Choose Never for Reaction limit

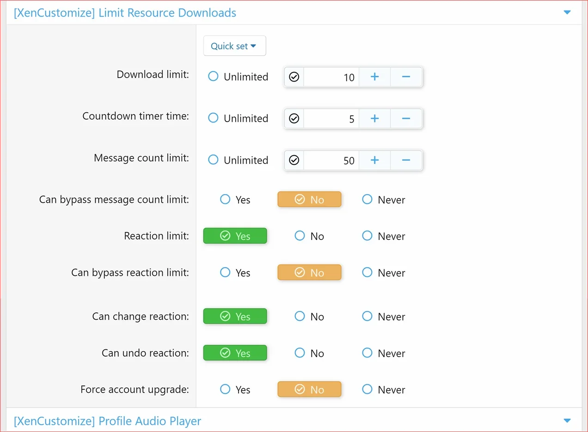(x=367, y=236)
